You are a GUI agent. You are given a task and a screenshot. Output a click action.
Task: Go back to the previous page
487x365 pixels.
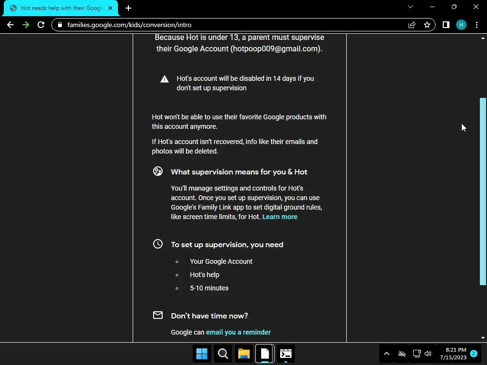click(10, 25)
